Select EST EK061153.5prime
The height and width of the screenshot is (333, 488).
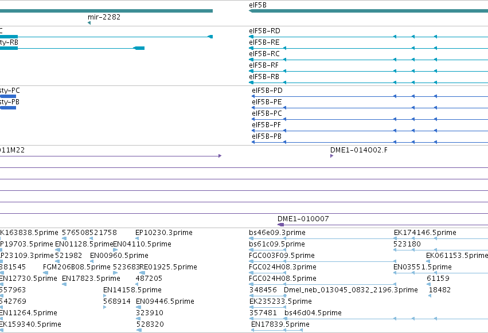tap(457, 256)
